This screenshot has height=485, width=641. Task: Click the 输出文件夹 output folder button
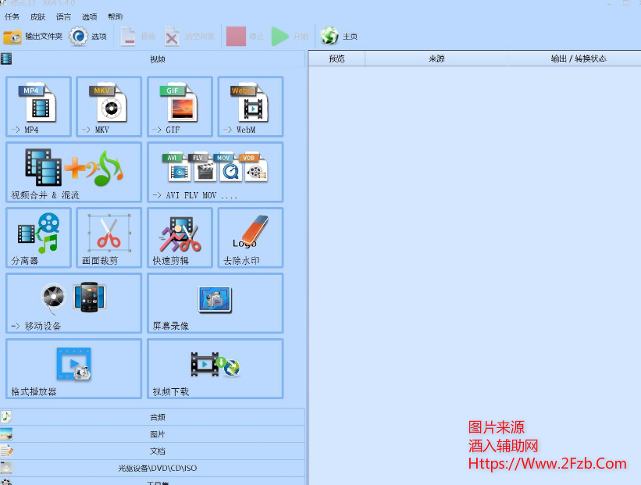tap(33, 37)
